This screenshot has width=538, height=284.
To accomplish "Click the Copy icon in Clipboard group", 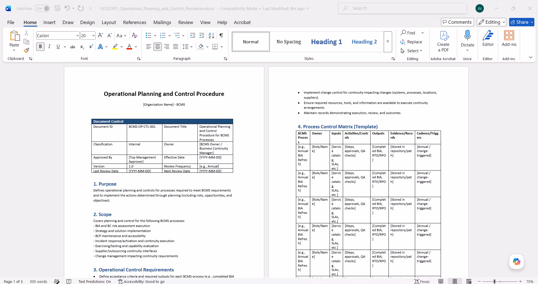I will (26, 42).
